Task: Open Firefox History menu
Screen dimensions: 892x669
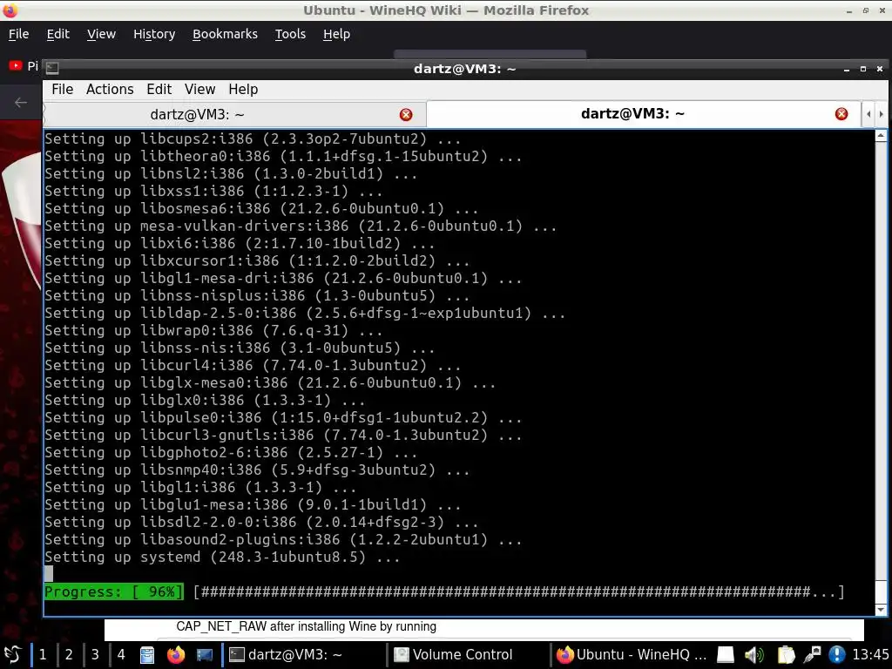Action: [x=154, y=34]
